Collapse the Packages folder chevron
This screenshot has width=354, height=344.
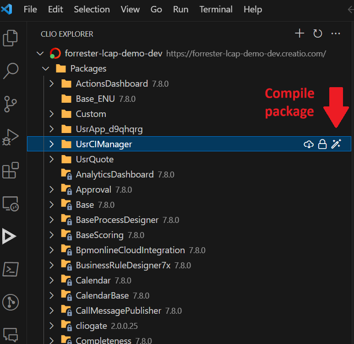point(46,68)
